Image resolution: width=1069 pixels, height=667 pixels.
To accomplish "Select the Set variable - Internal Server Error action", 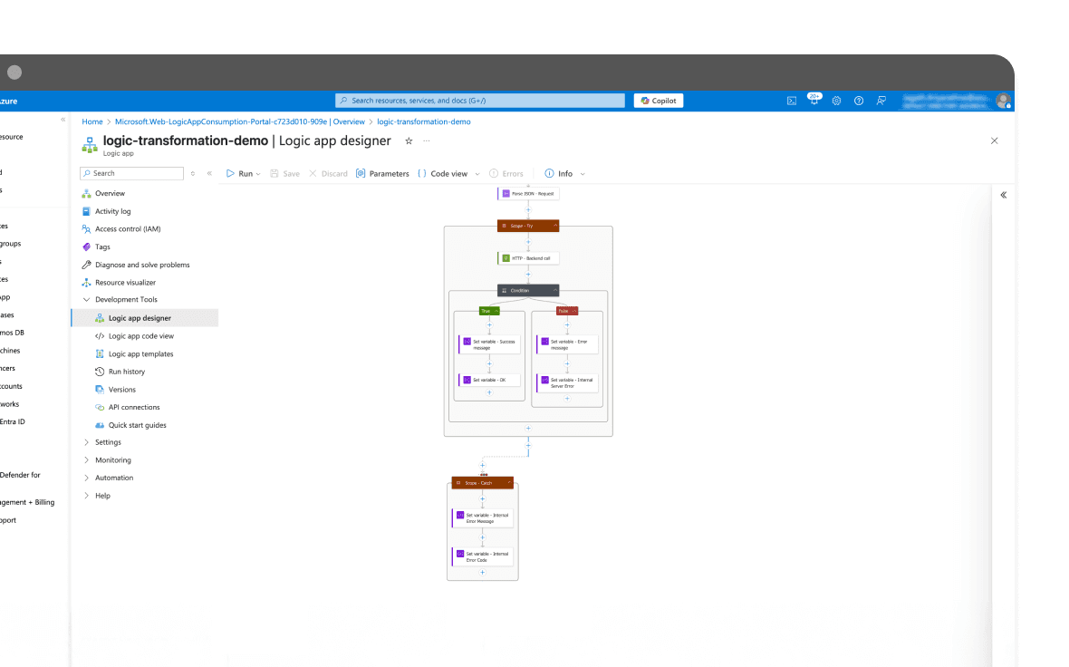I will pyautogui.click(x=567, y=382).
